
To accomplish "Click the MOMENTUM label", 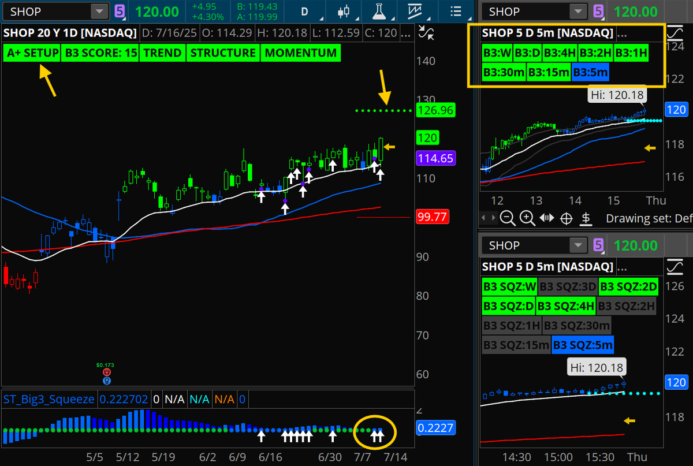I will (x=300, y=53).
